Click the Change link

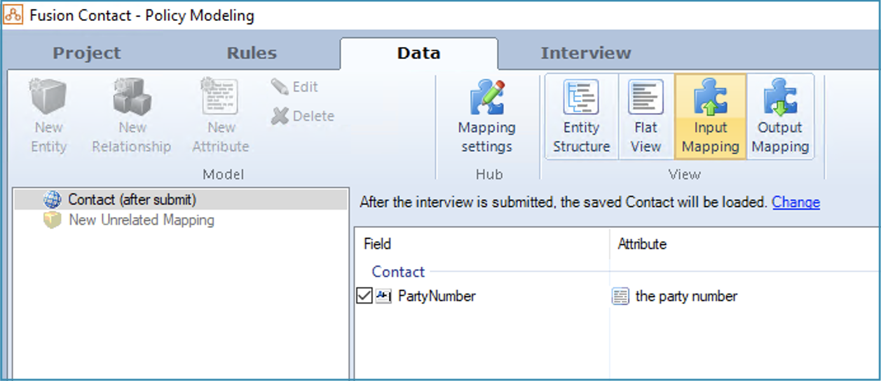[x=795, y=203]
